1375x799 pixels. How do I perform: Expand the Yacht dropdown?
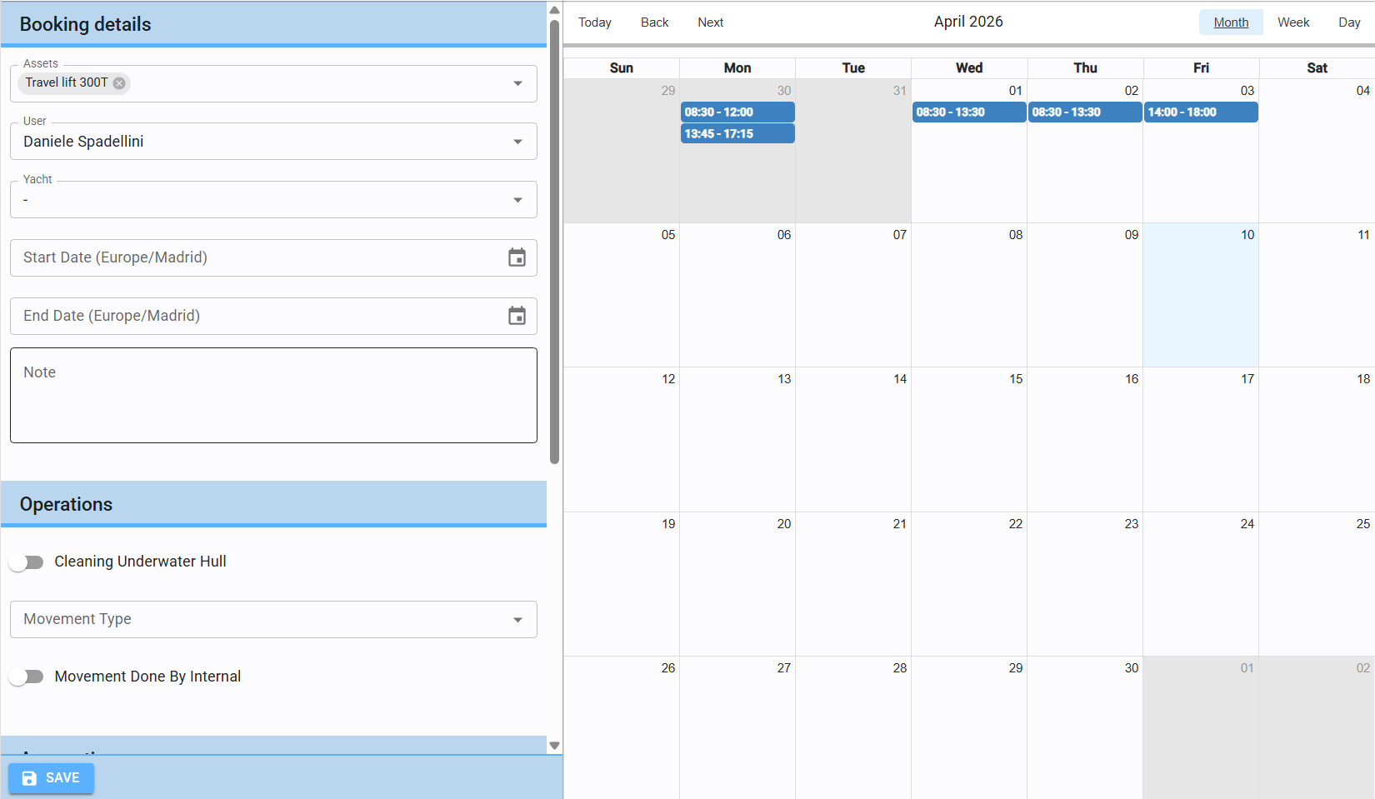517,200
